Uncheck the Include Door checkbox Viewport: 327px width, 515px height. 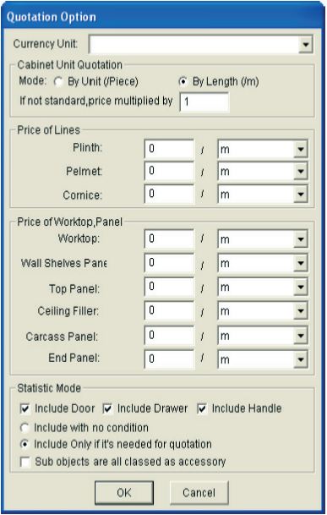(x=25, y=408)
